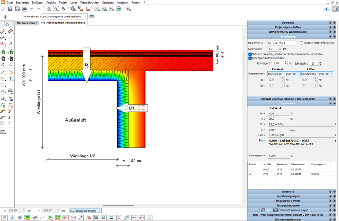Image resolution: width=339 pixels, height=221 pixels.
Task: Click the f-value calculation icon
Action: (x=87, y=9)
